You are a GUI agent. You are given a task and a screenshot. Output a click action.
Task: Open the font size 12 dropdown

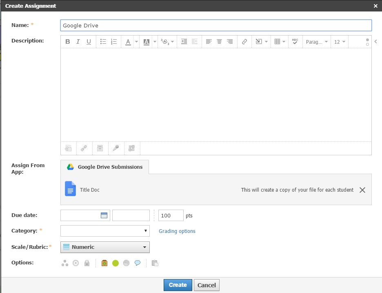coord(340,42)
